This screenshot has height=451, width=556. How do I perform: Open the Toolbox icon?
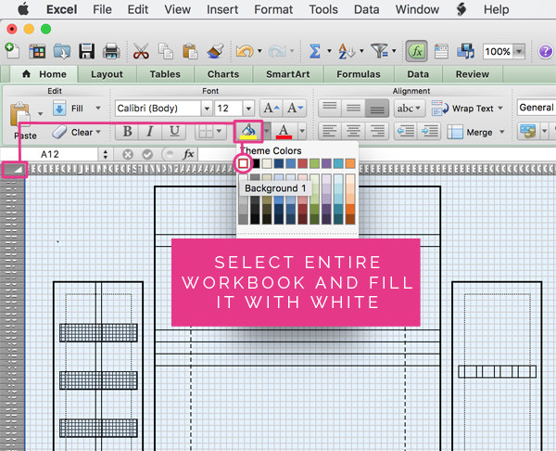coord(441,51)
